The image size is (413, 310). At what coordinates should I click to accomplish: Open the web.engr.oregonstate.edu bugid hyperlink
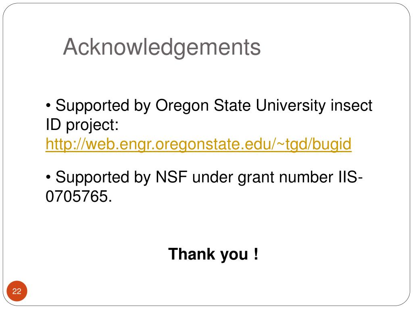[x=198, y=144]
